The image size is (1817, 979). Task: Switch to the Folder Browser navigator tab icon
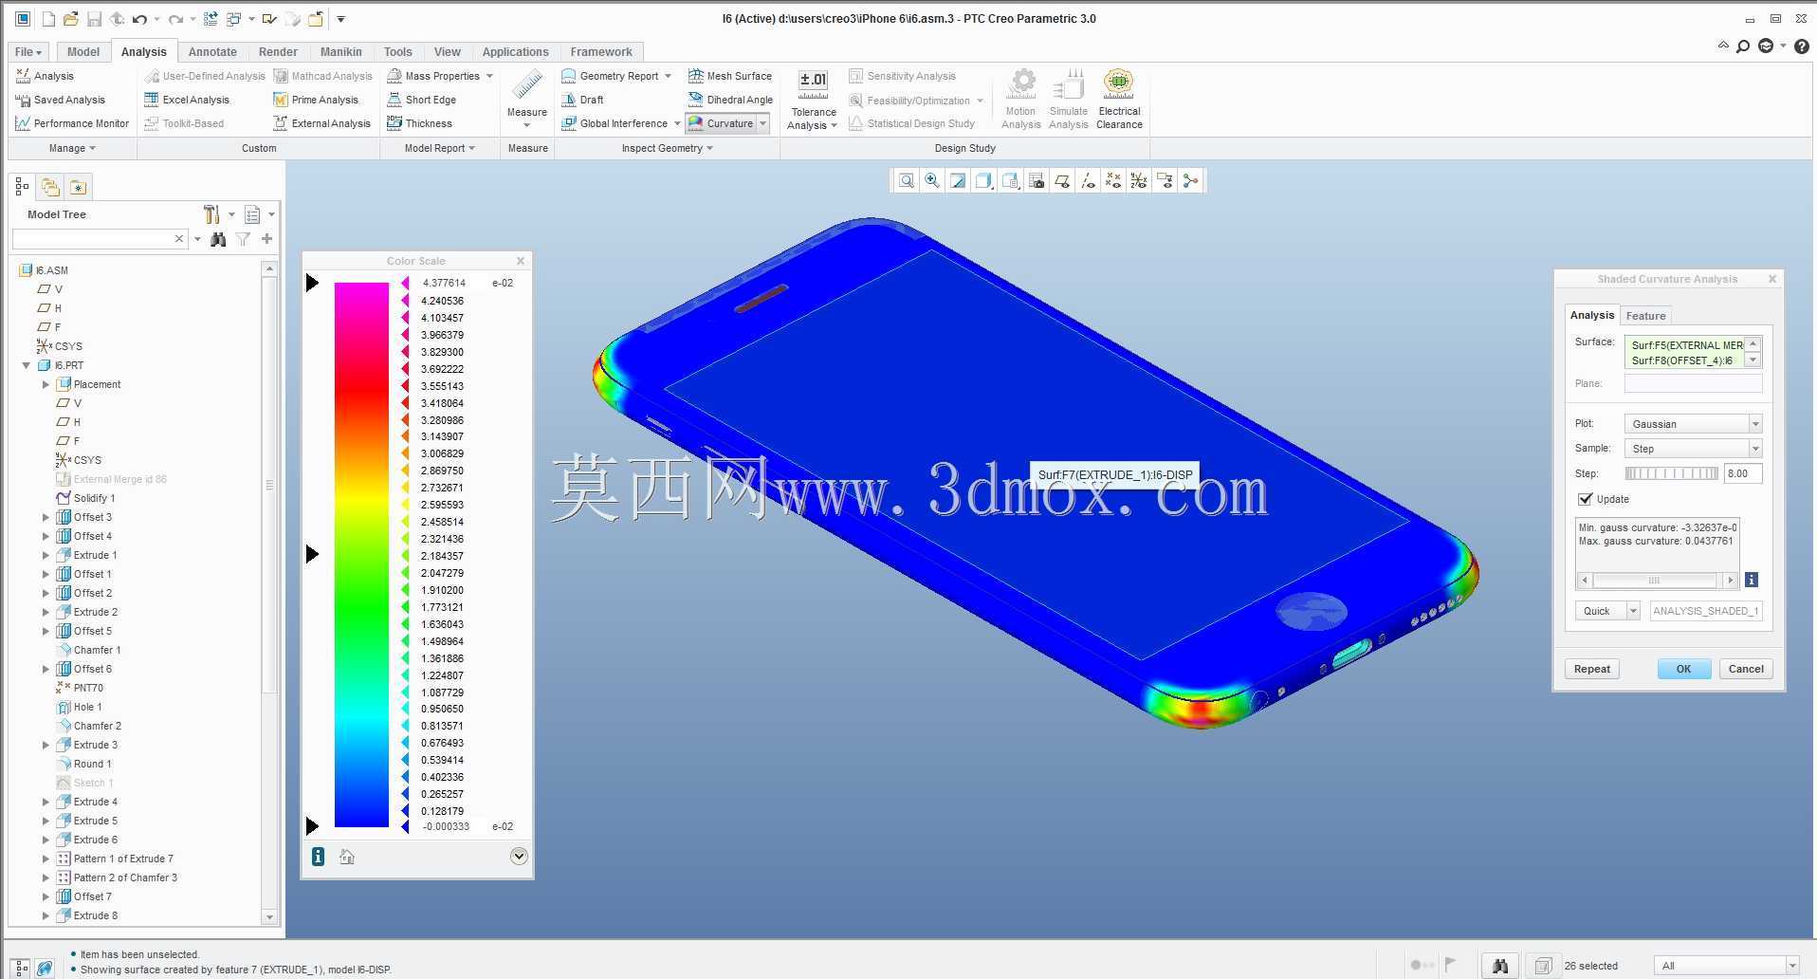click(x=50, y=187)
